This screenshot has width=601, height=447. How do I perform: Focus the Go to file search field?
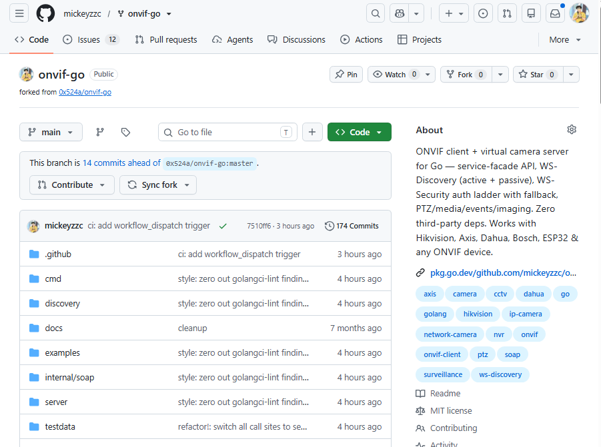point(227,132)
